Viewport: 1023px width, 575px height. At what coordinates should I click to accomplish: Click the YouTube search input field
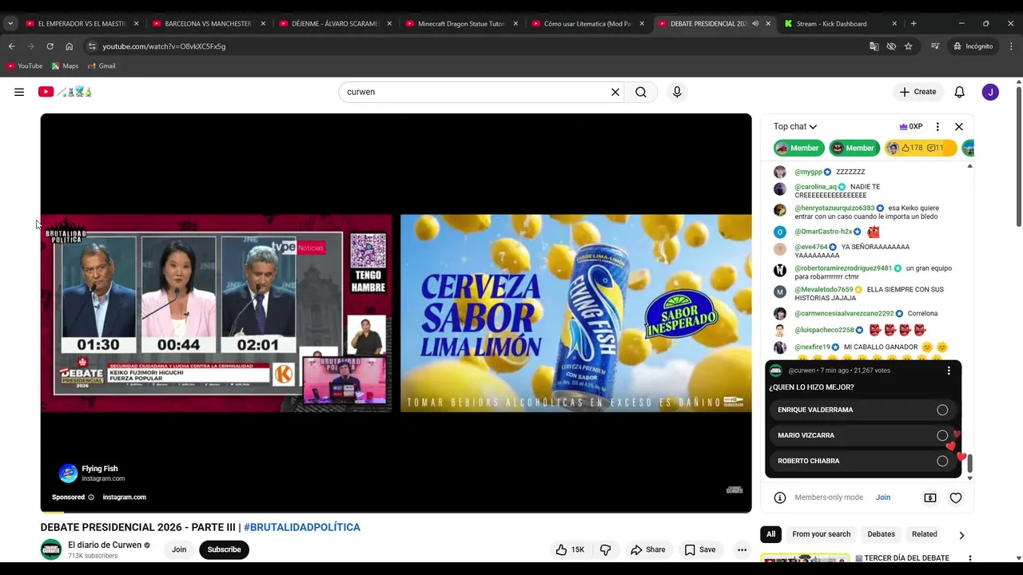476,92
